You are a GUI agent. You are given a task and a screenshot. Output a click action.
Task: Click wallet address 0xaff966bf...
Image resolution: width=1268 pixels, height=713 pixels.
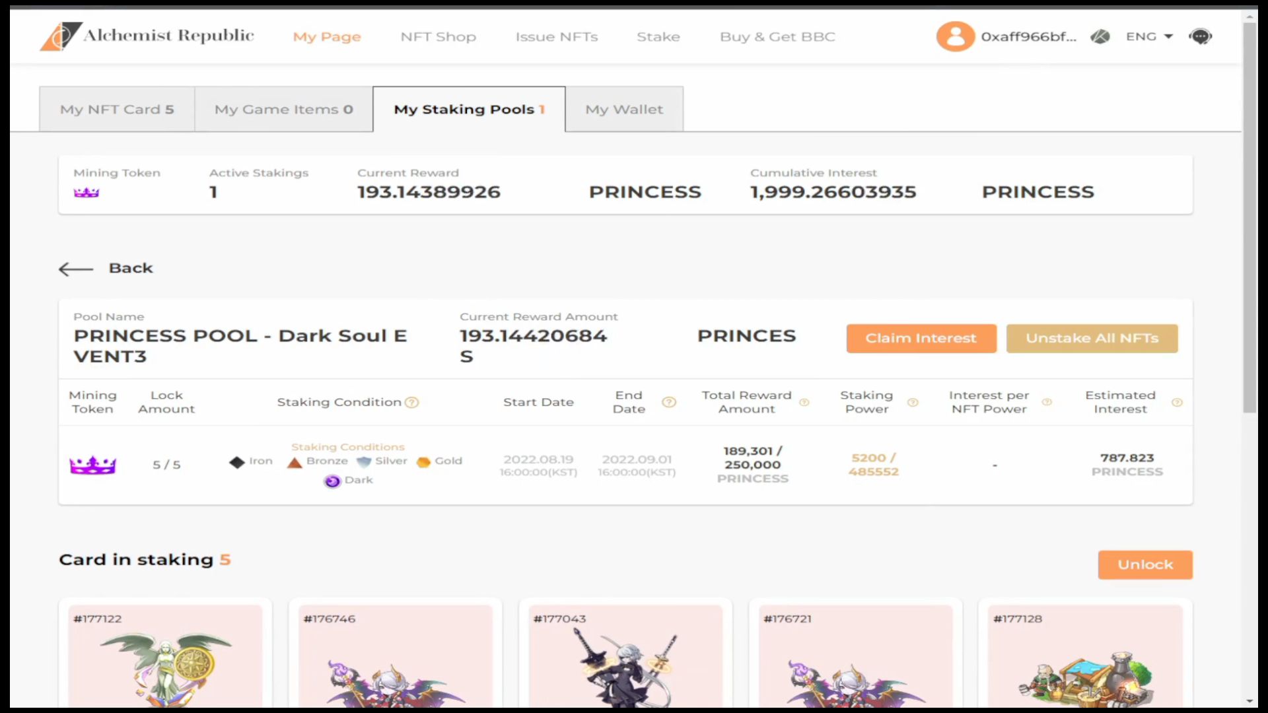point(1028,36)
